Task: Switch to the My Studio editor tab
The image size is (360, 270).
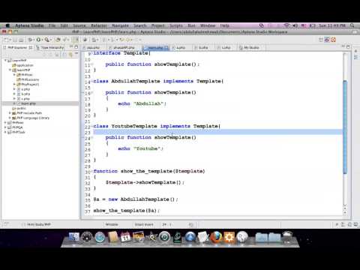Action: click(x=249, y=47)
